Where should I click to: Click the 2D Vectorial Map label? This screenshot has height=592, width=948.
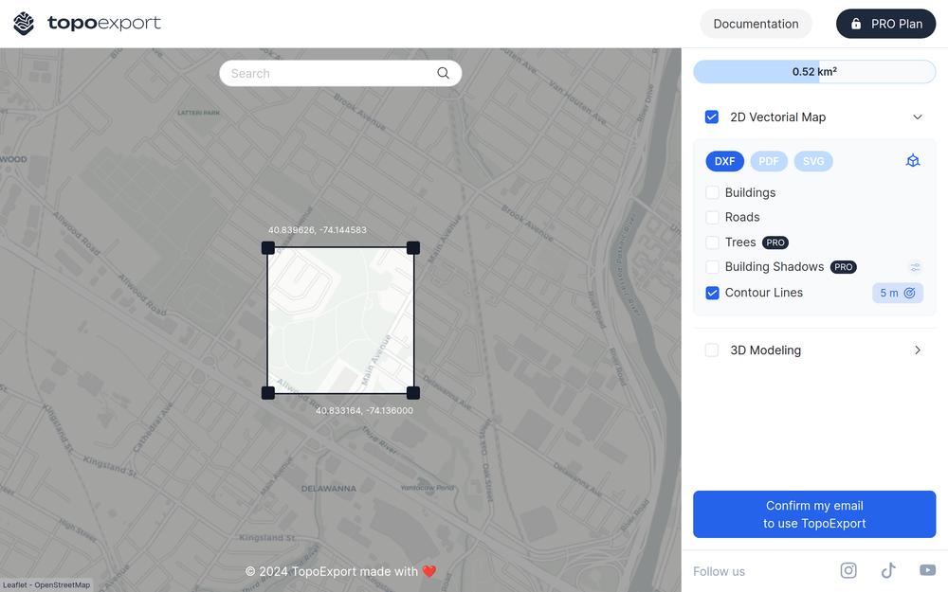click(x=778, y=117)
